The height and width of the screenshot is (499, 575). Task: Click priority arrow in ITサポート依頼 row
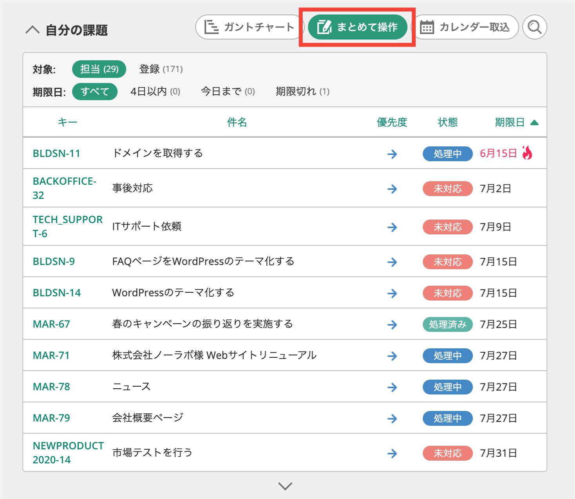392,227
